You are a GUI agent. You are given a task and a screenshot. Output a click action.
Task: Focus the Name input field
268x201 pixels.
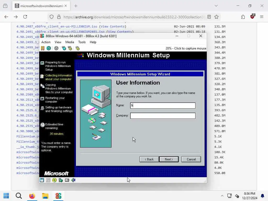coord(163,105)
